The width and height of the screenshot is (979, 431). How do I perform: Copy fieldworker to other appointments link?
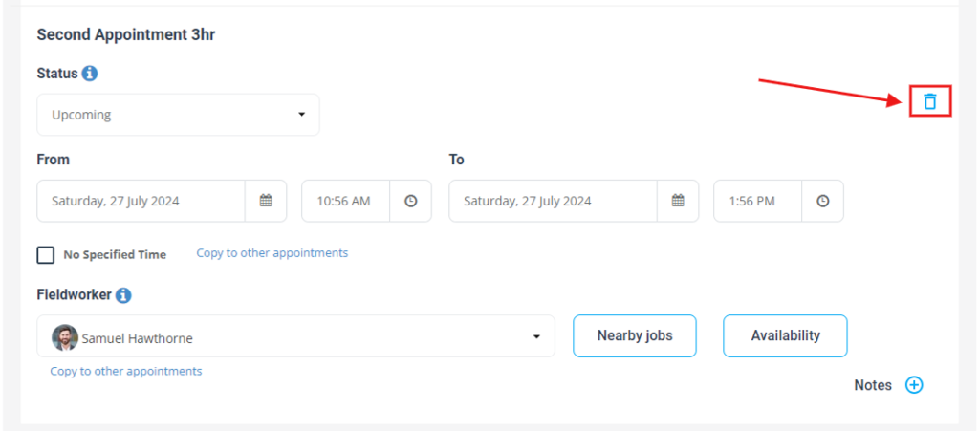126,371
